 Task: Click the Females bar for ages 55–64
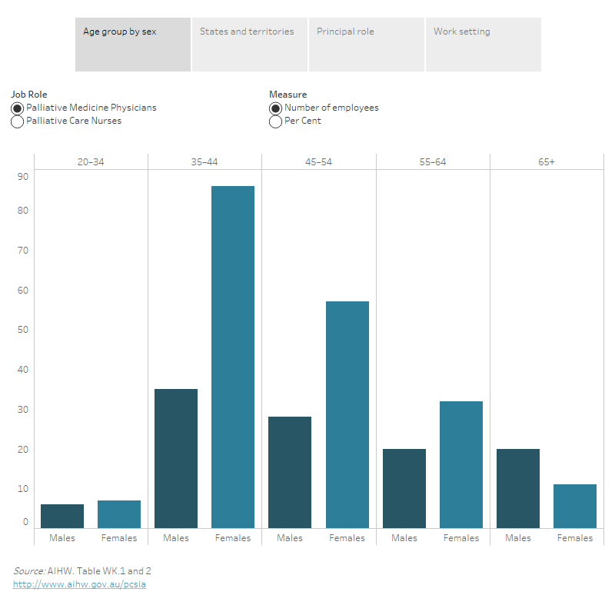click(461, 464)
